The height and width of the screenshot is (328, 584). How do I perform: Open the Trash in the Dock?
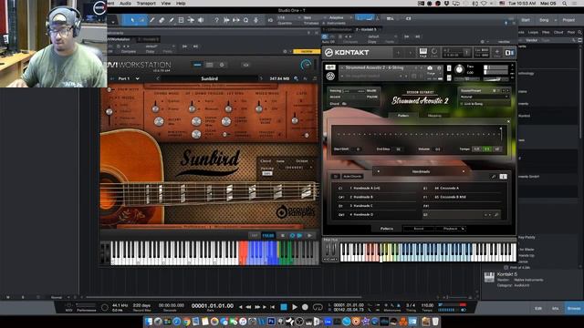(x=435, y=322)
